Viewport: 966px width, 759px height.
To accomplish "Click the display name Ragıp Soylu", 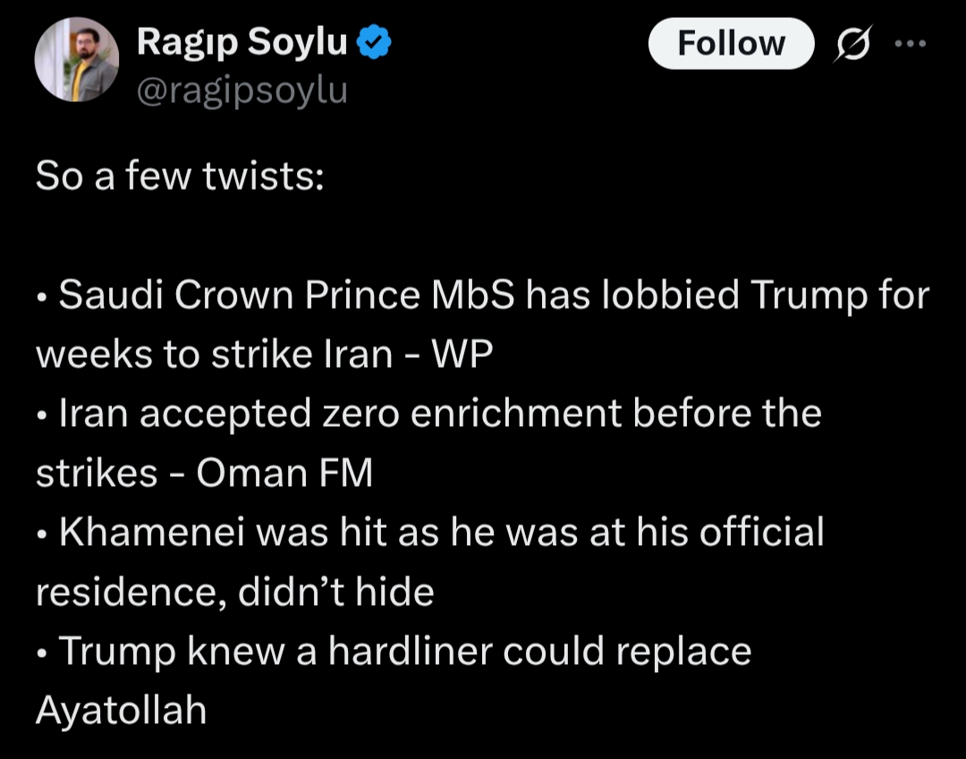I will tap(241, 41).
